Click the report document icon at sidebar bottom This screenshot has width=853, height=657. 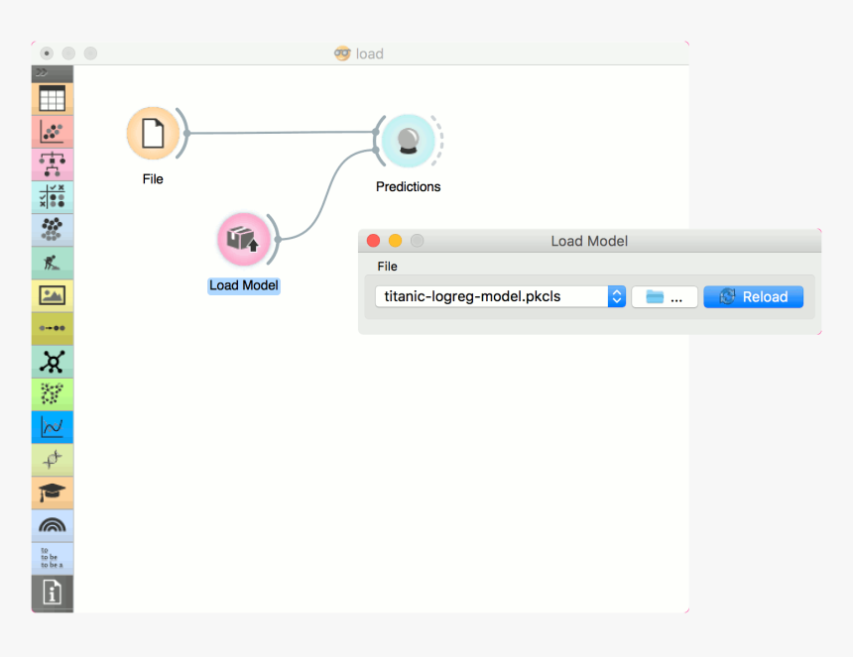[52, 592]
